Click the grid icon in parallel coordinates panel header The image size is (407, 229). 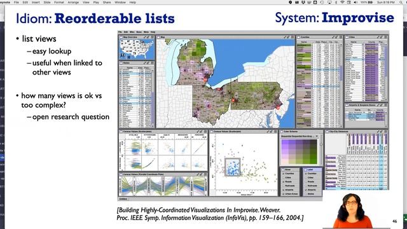coord(205,174)
